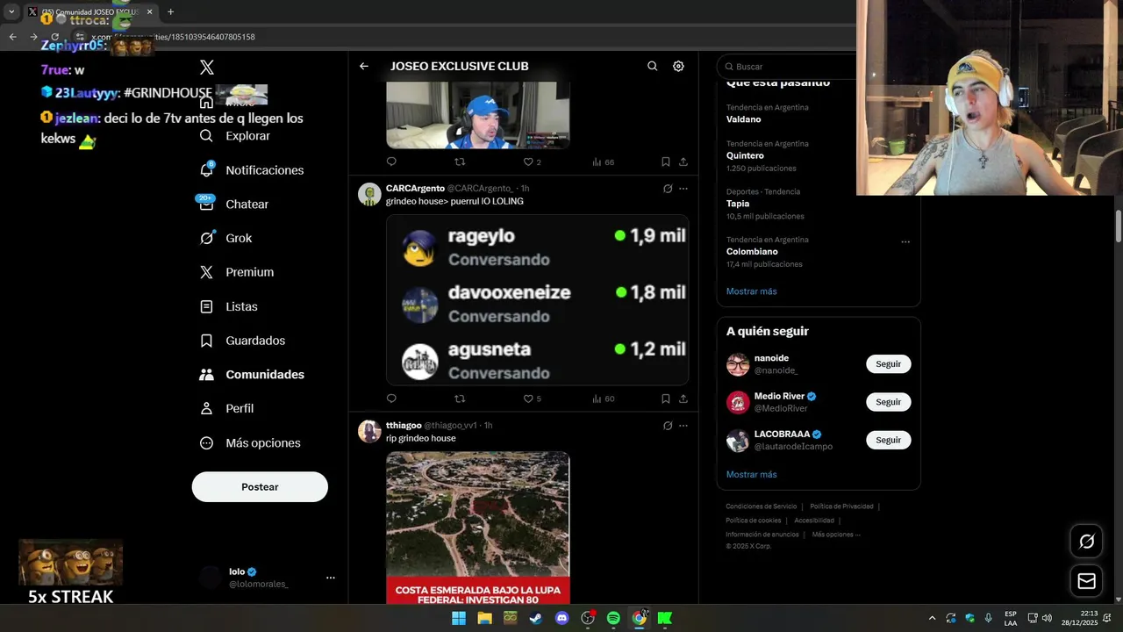Open CARCArgento's profile name link
The height and width of the screenshot is (632, 1123).
415,188
